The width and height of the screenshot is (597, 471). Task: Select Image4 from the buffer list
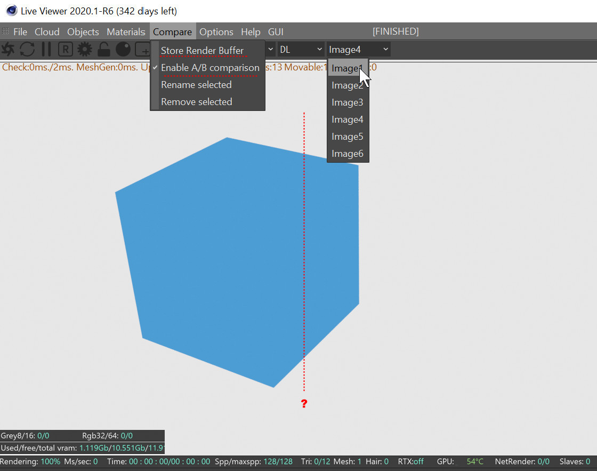[348, 119]
